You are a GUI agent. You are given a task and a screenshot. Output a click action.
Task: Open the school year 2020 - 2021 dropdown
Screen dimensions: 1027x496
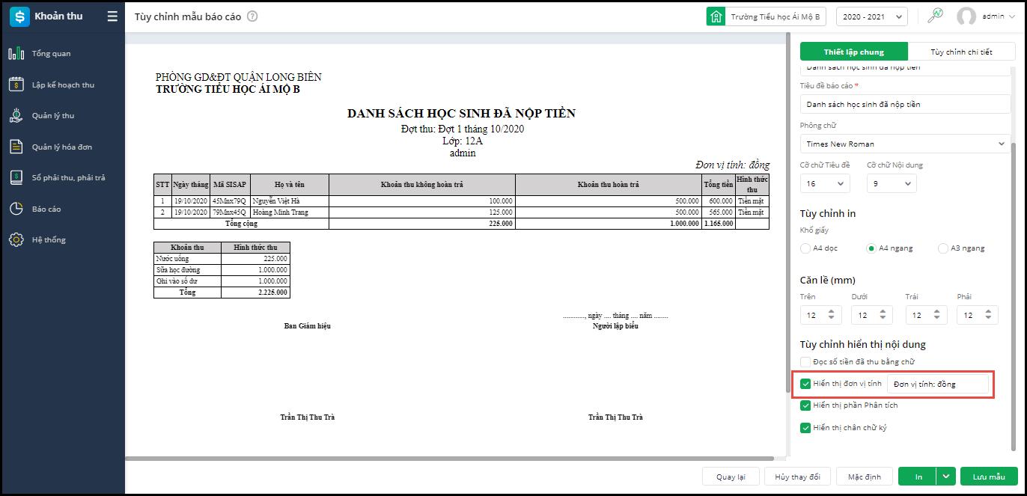pos(871,16)
